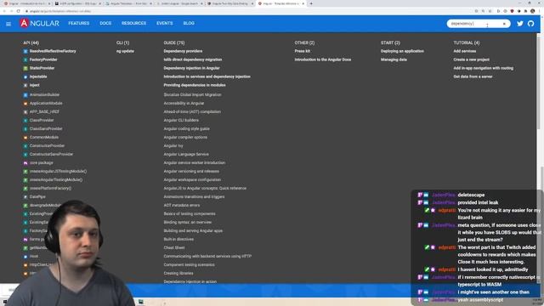This screenshot has height=306, width=544.
Task: Open Built-in directives guide
Action: (x=178, y=240)
